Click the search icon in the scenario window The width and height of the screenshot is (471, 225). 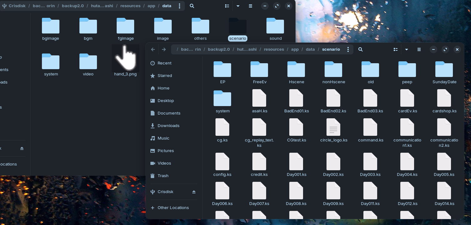pos(360,49)
